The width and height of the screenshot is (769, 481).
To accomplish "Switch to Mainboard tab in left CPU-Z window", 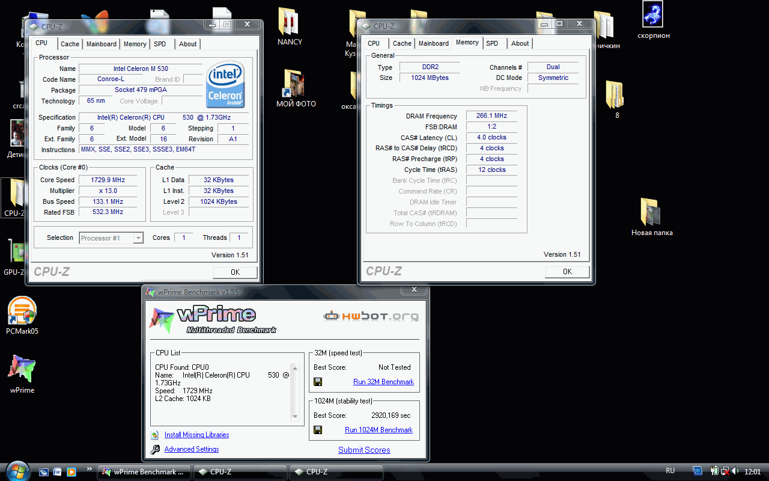I will point(102,44).
